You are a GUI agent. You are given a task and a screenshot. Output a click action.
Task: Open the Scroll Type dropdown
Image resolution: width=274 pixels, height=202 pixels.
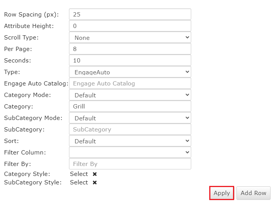130,38
